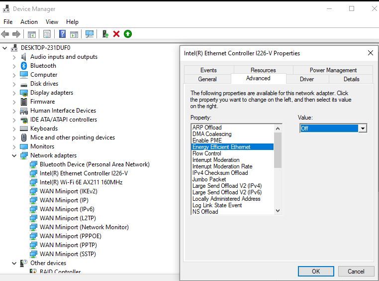This screenshot has width=379, height=281.
Task: Select the Computer category icon
Action: click(24, 75)
